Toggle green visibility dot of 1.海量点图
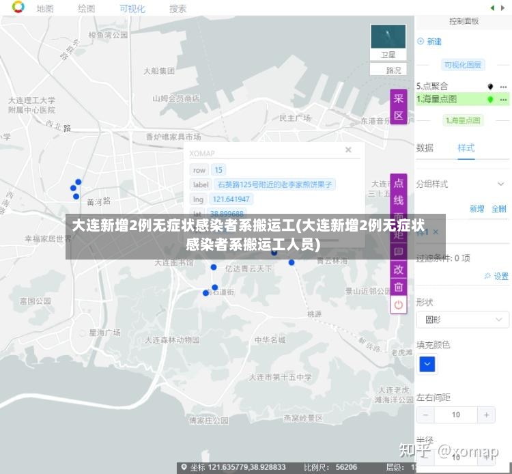 coord(490,99)
